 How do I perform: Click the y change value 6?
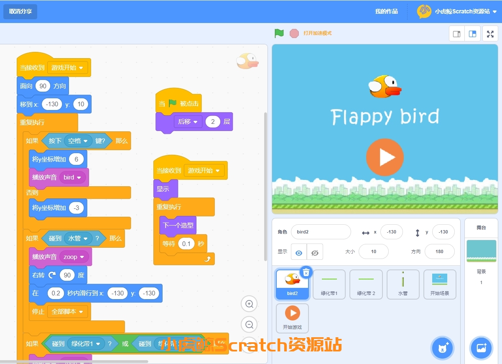point(76,159)
